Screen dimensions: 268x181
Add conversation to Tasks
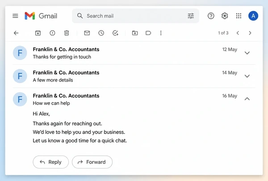(115, 33)
